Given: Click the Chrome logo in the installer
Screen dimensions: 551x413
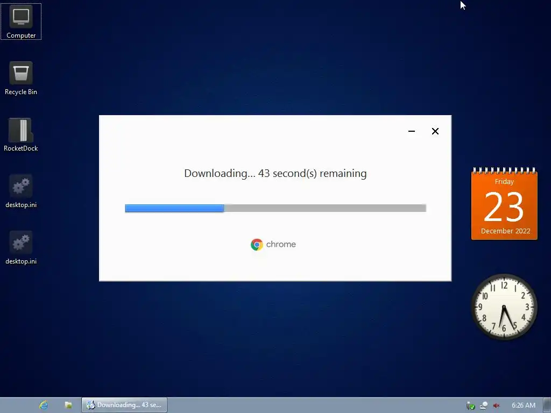Looking at the screenshot, I should 257,245.
